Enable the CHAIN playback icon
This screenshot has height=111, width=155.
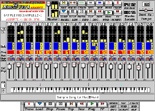click(81, 3)
